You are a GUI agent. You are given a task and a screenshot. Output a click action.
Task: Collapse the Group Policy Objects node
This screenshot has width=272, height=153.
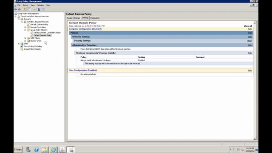(x=25, y=30)
